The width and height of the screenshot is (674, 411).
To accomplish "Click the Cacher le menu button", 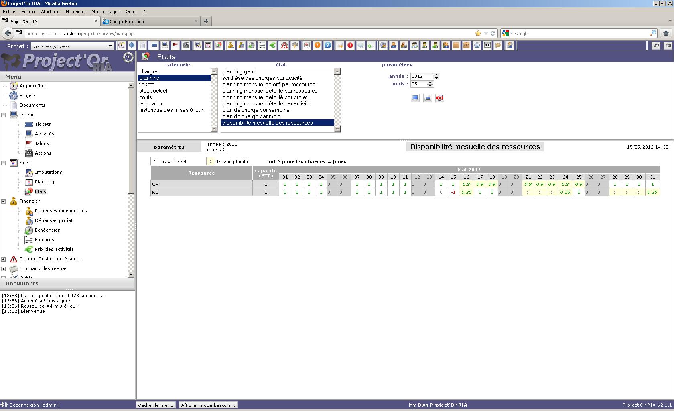I will [156, 405].
